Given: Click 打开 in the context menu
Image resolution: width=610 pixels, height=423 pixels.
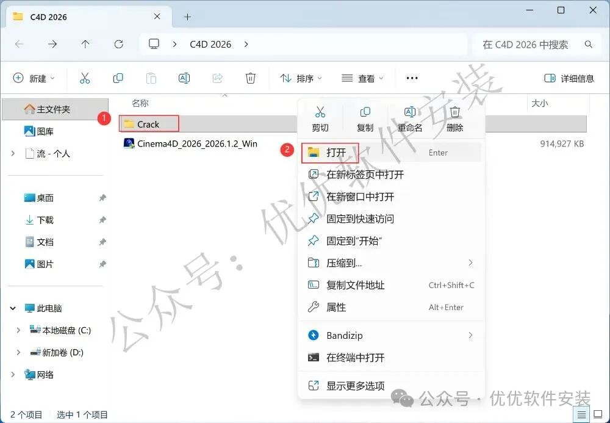Looking at the screenshot, I should pyautogui.click(x=392, y=152).
